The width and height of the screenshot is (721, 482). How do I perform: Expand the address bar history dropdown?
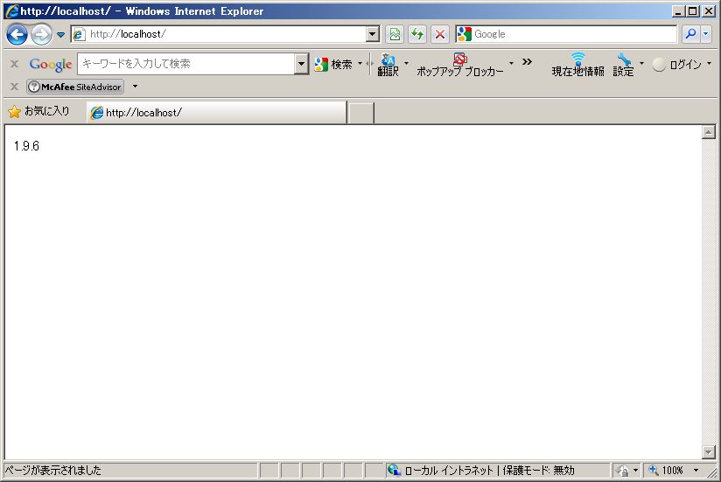point(373,34)
